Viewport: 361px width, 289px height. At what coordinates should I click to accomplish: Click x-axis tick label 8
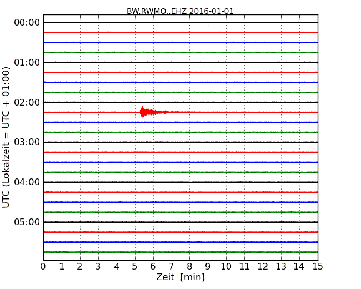point(189,267)
